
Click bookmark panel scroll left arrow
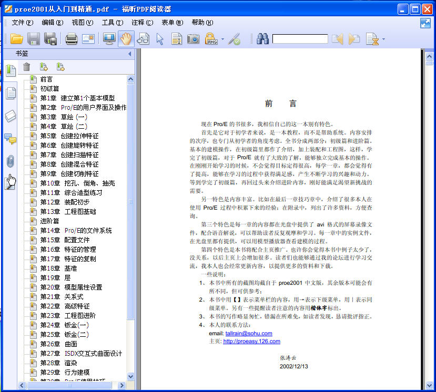click(x=23, y=385)
